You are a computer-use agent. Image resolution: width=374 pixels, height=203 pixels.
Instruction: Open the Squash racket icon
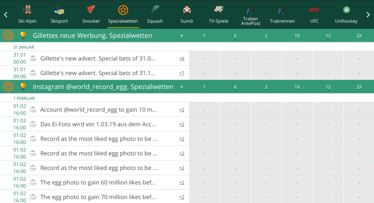click(x=155, y=10)
